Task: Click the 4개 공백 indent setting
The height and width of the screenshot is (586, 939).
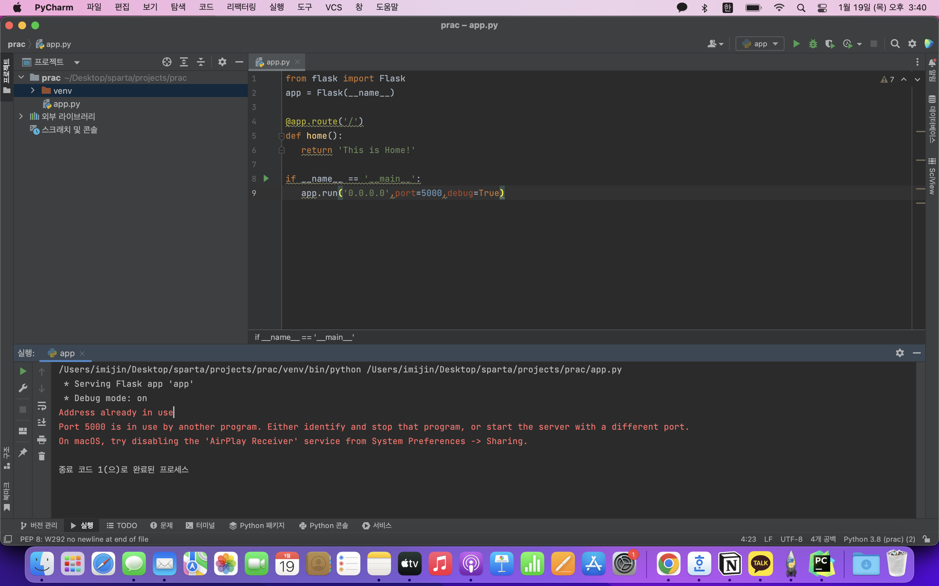Action: point(823,539)
